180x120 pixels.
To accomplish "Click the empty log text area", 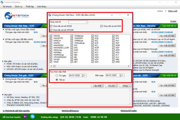I will pos(88,97).
